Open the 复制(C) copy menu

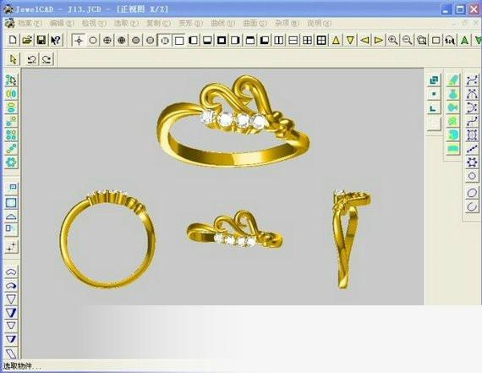point(158,23)
